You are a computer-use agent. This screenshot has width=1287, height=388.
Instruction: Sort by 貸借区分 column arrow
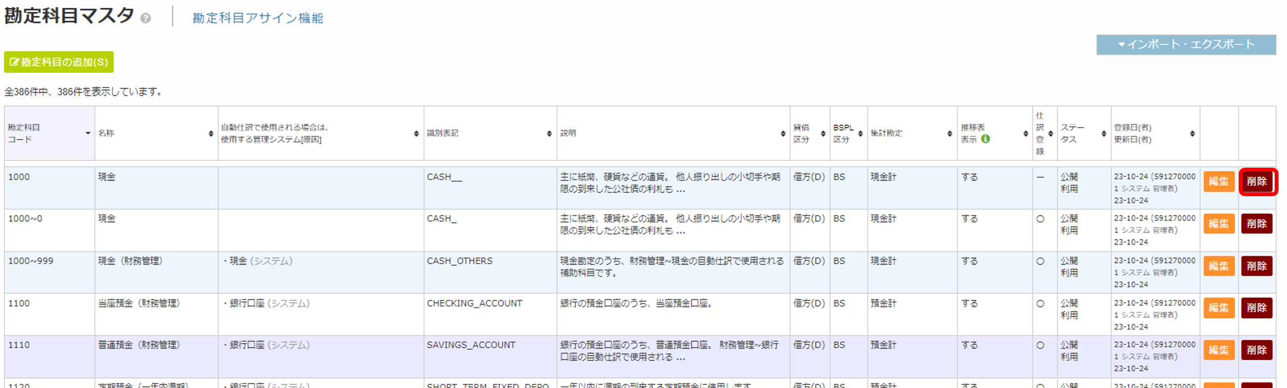pos(823,133)
